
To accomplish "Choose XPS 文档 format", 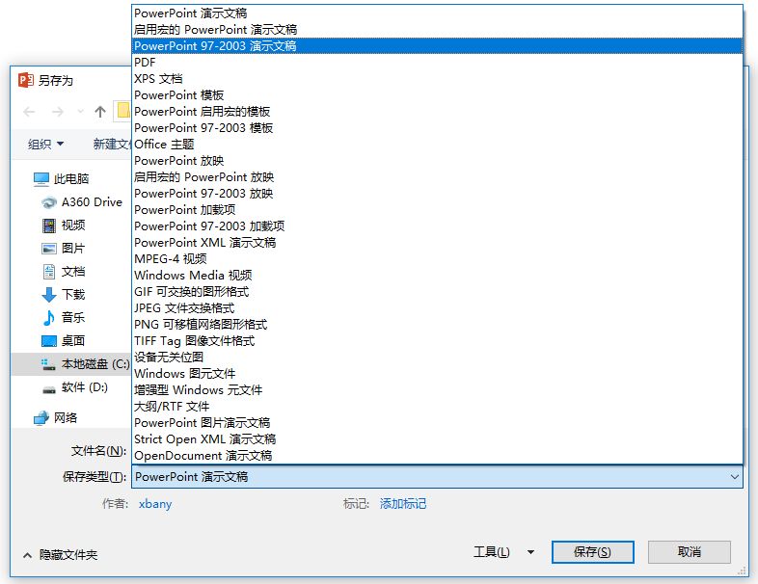I will click(437, 79).
